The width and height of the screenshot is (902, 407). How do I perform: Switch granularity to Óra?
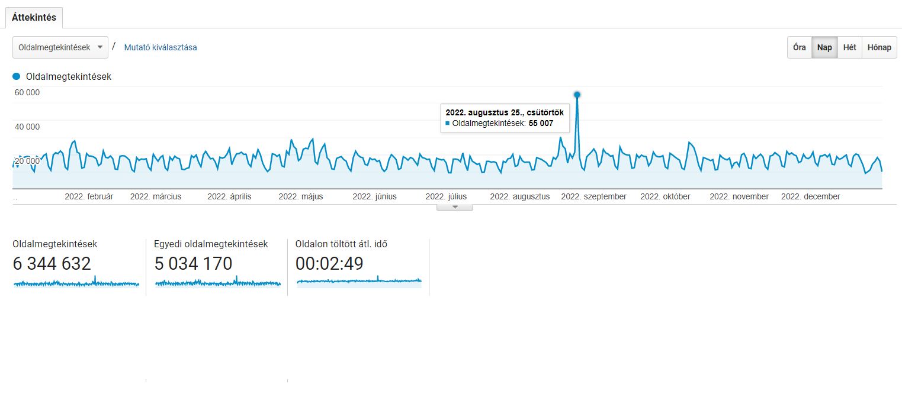click(799, 47)
